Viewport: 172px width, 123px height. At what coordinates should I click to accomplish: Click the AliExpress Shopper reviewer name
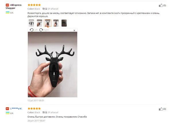13,7
